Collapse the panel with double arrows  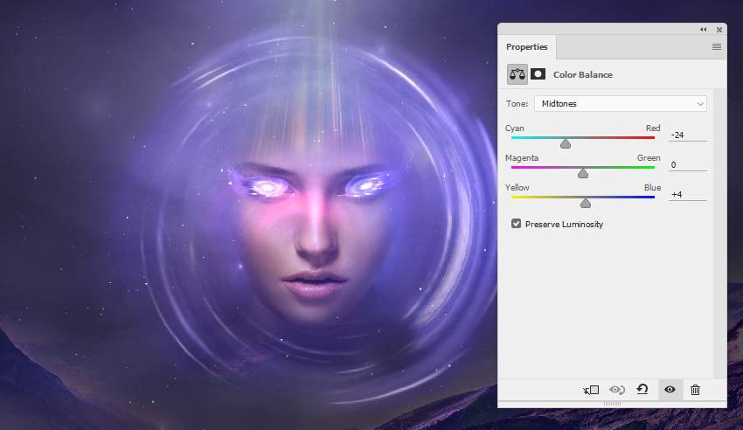[x=703, y=29]
